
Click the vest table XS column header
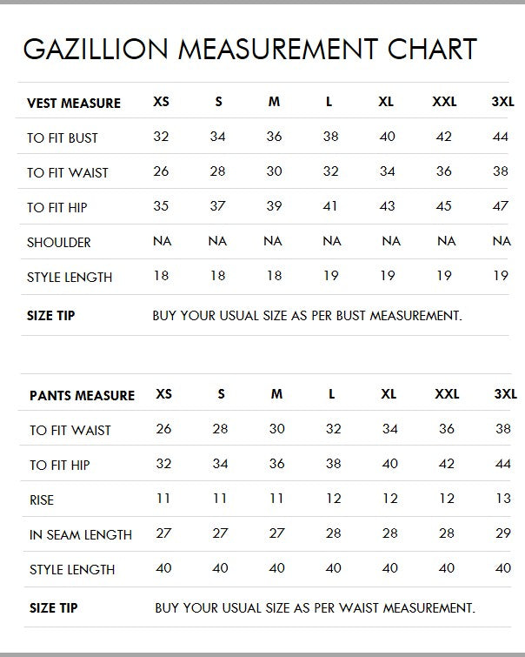(x=162, y=102)
